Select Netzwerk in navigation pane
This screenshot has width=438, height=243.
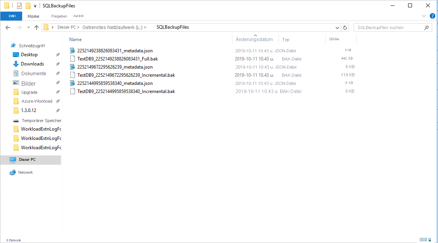click(25, 172)
